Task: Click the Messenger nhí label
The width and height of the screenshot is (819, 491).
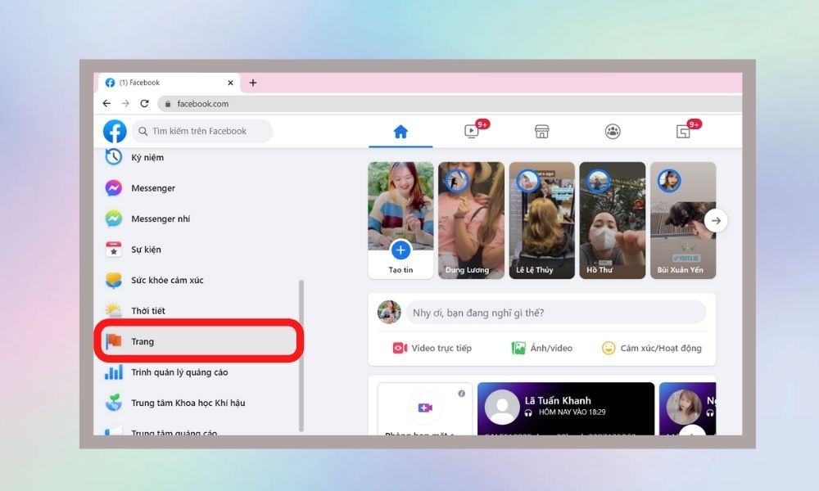Action: [161, 219]
